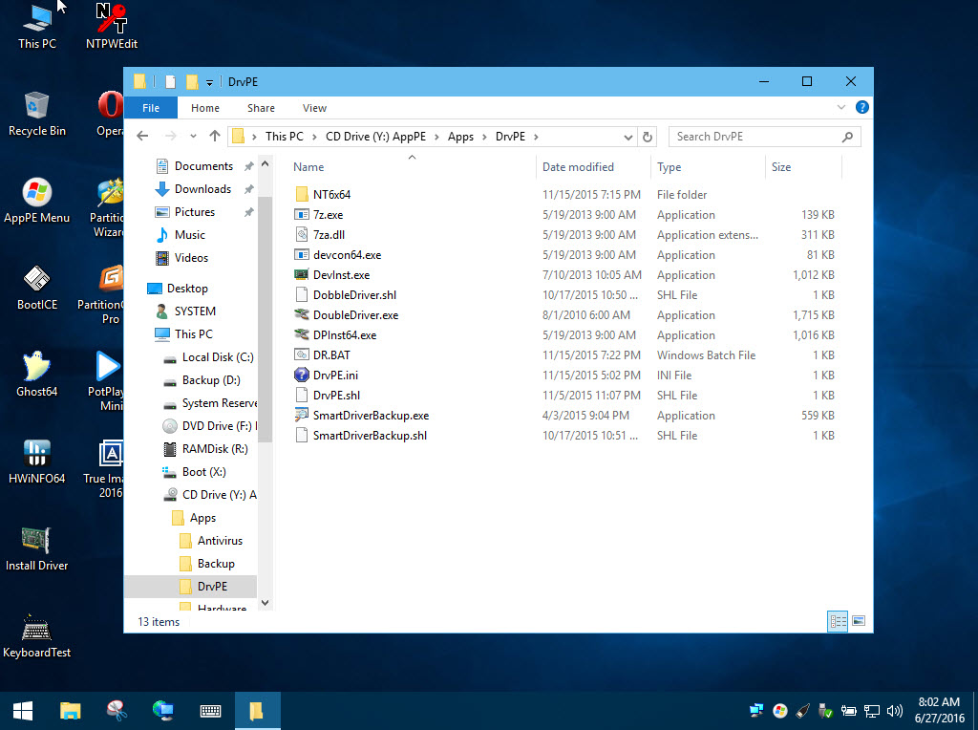Open the Share ribbon tab
Viewport: 978px width, 730px height.
pyautogui.click(x=261, y=108)
